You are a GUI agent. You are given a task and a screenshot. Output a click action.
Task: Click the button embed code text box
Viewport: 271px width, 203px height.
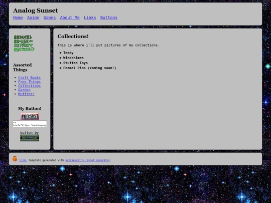point(30,124)
